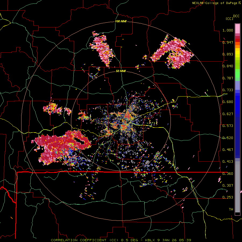Viewport: 242px width, 242px height.
Task: Click the 0.573 scale value
Action: click(228, 126)
